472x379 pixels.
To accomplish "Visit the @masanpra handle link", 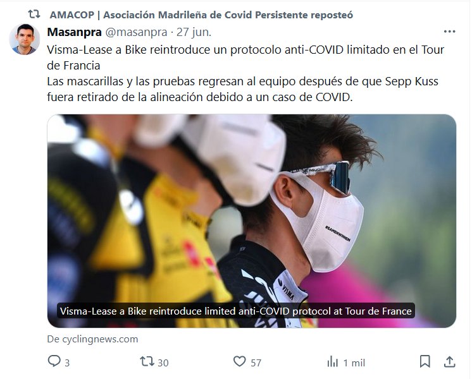I will tap(136, 32).
